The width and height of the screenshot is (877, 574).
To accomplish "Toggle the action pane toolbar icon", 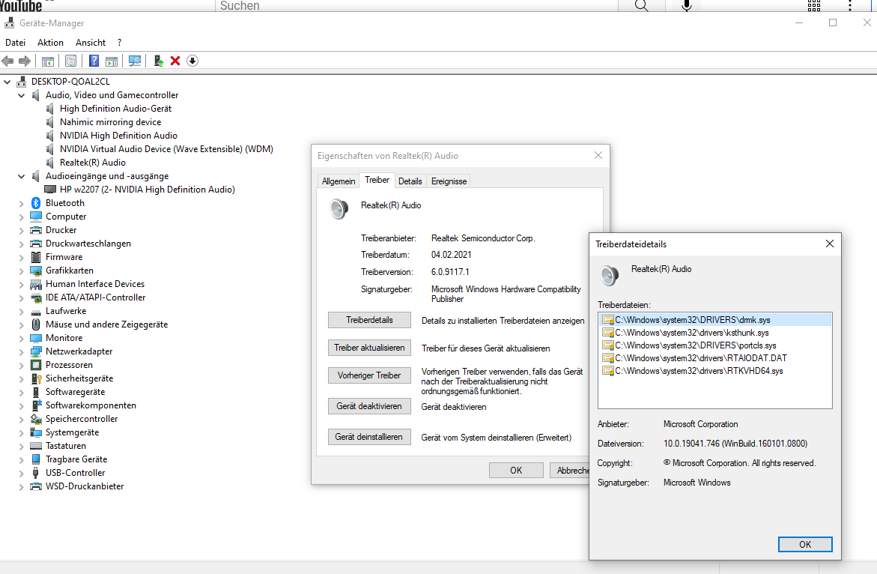I will coord(112,61).
